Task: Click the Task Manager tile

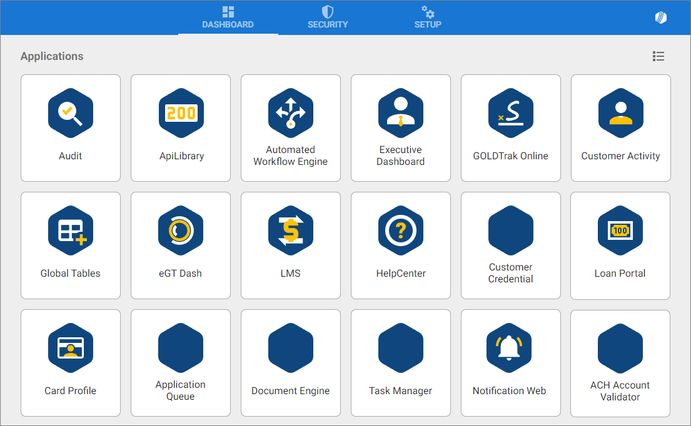Action: 401,362
